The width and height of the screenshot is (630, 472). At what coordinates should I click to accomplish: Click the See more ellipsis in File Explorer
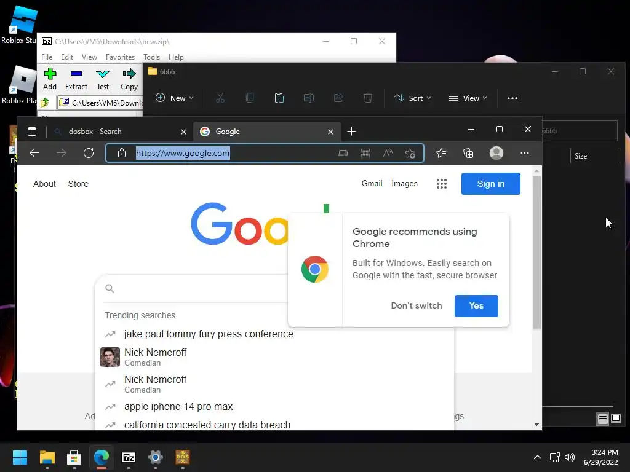click(x=512, y=98)
